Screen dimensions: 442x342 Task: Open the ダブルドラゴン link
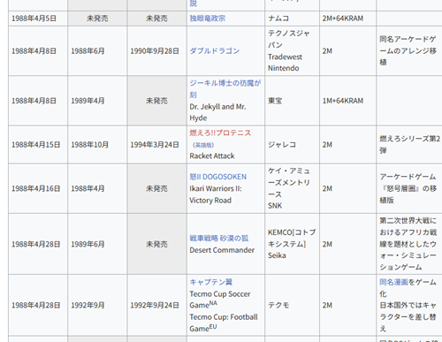[215, 51]
